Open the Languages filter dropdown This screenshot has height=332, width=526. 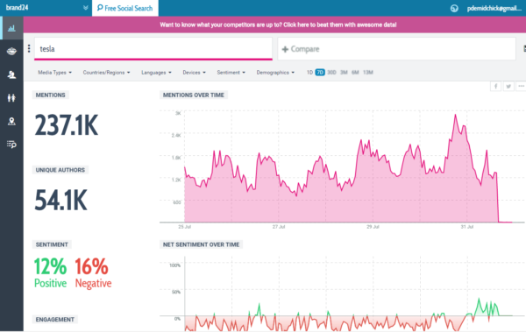156,73
